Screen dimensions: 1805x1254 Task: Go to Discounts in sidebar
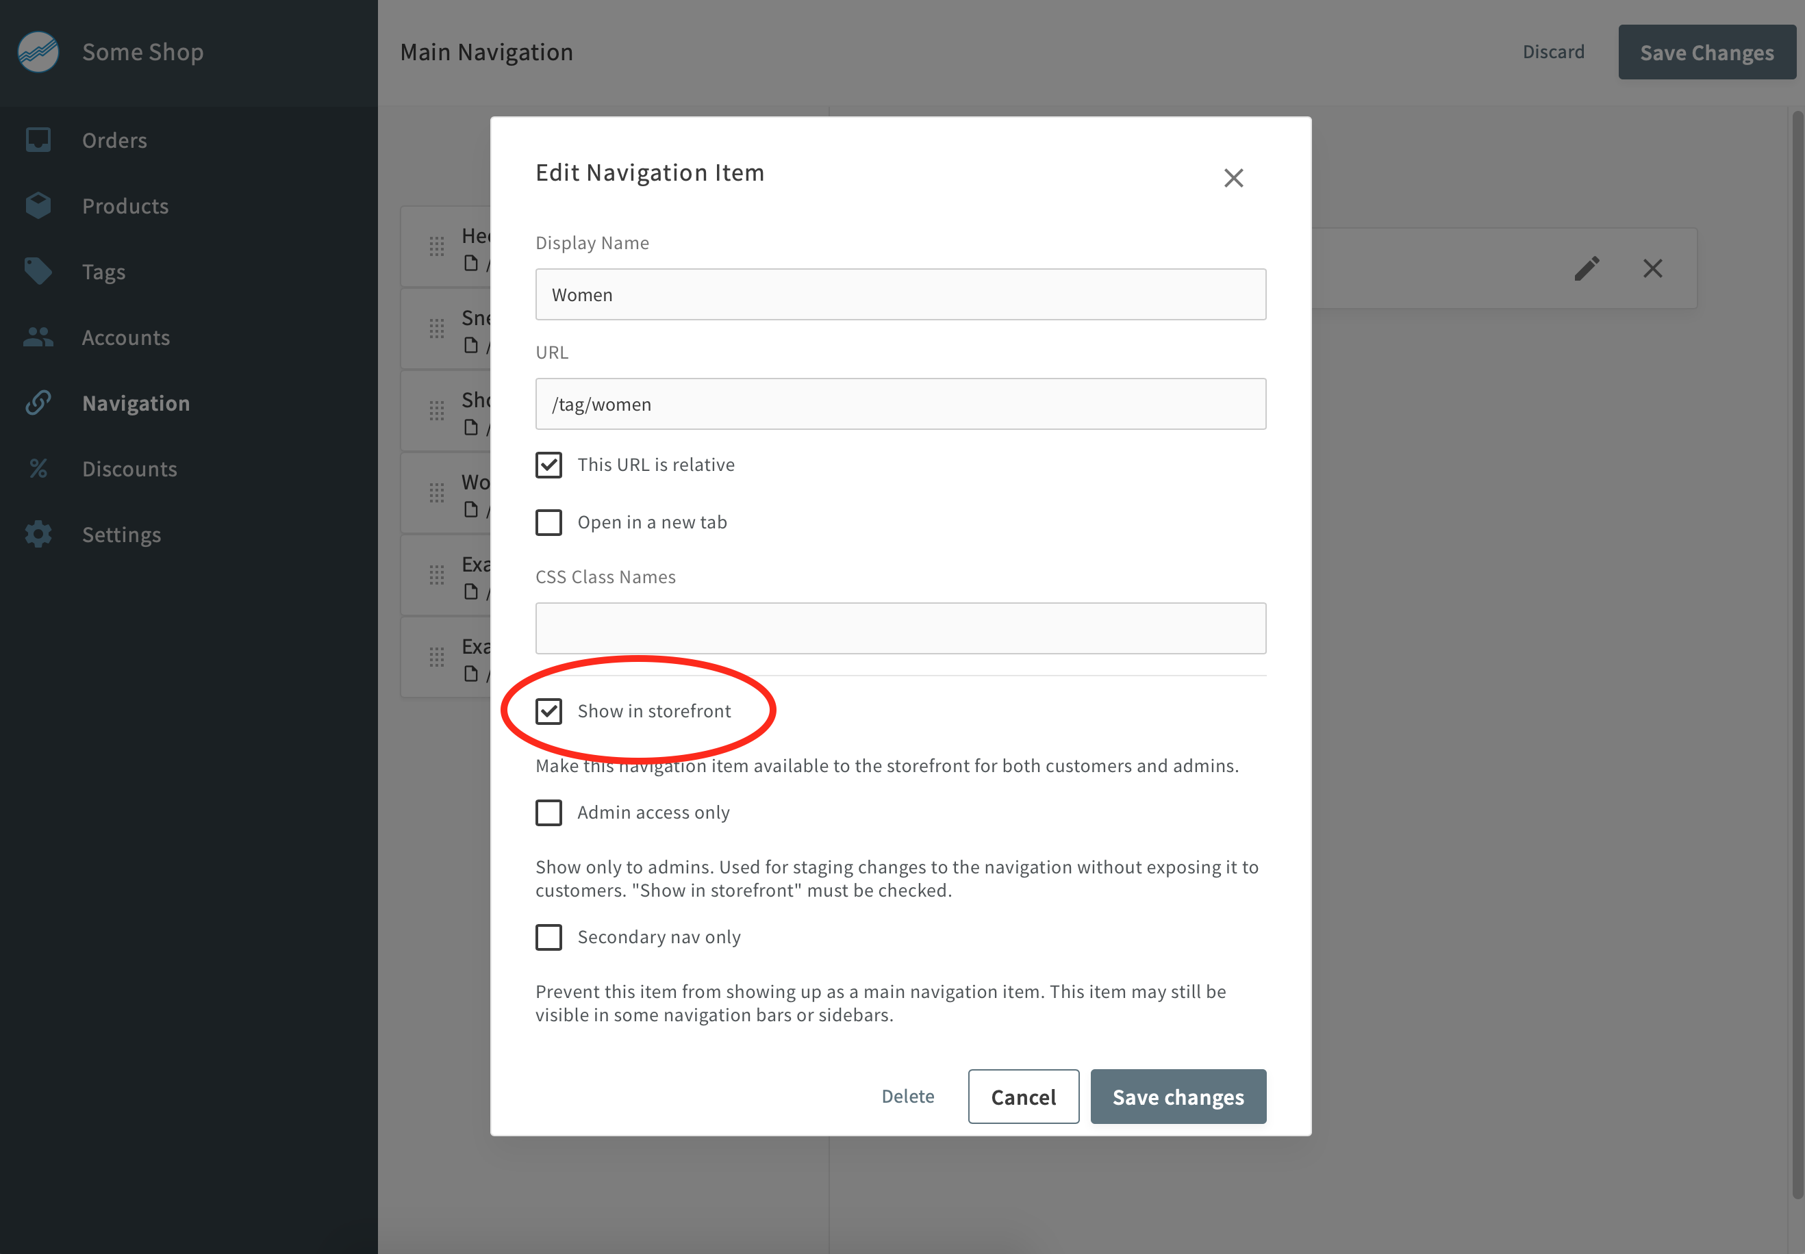[x=129, y=469]
